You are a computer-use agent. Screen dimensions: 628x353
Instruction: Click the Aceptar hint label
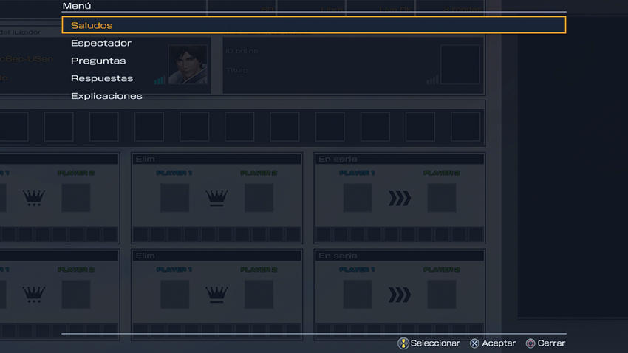pos(499,343)
